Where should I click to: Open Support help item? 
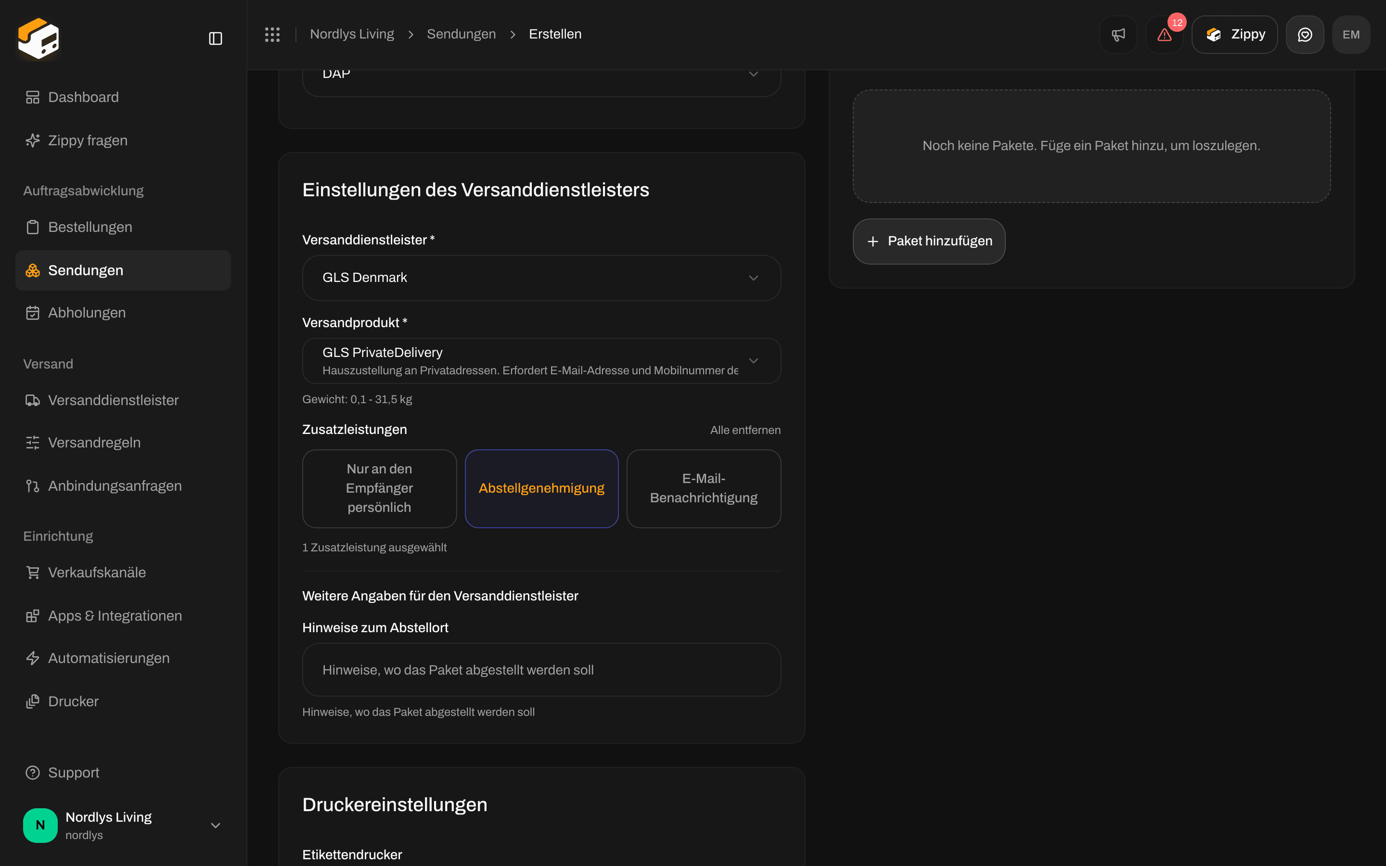(x=123, y=773)
